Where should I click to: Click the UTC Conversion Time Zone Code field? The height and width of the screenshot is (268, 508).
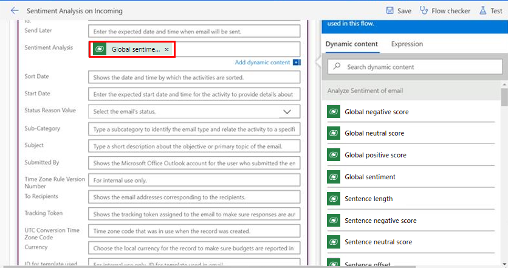(x=194, y=231)
